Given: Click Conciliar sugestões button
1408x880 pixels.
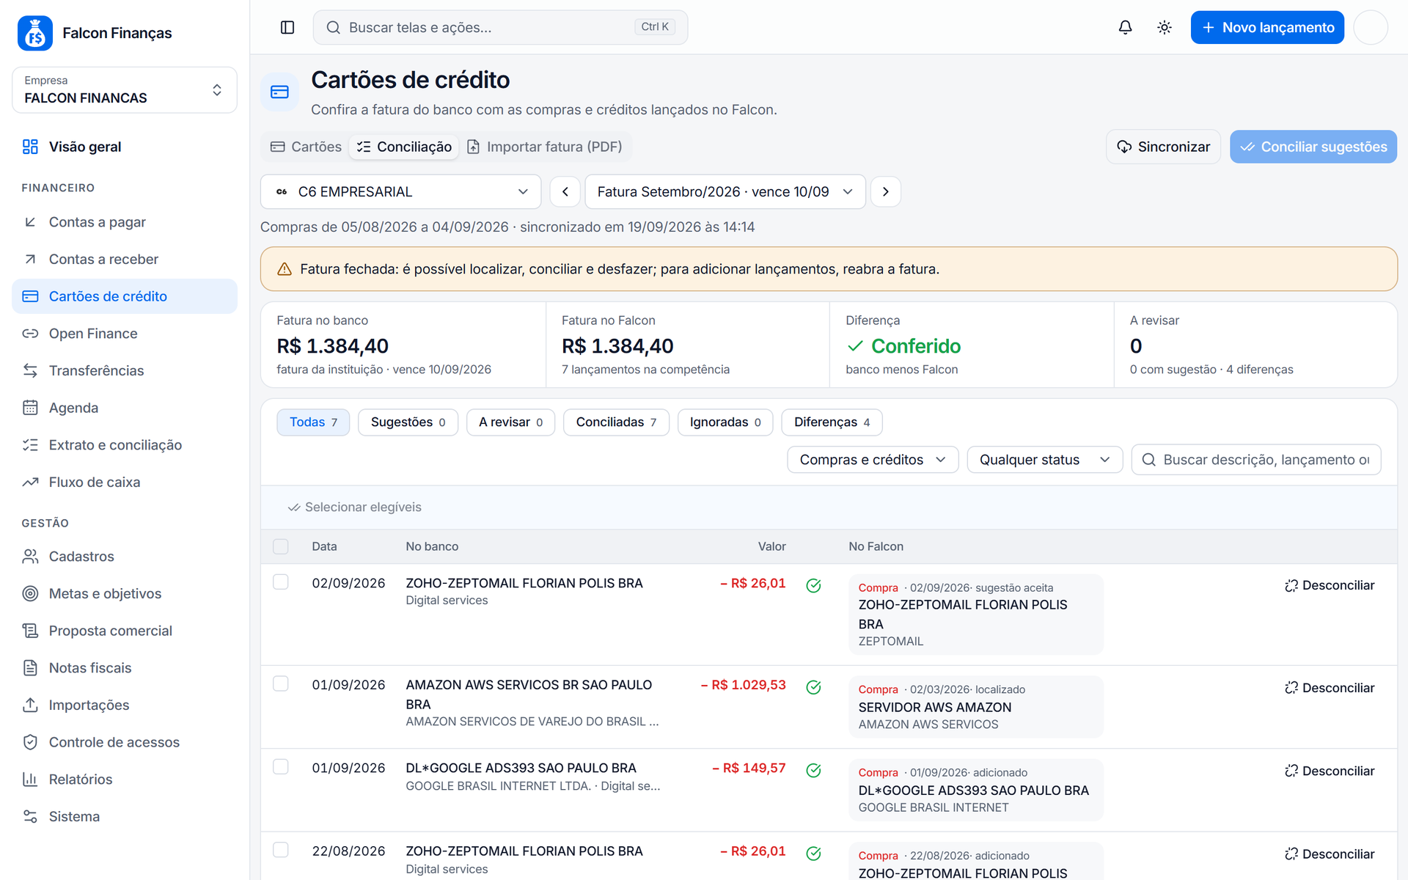Looking at the screenshot, I should (x=1313, y=147).
